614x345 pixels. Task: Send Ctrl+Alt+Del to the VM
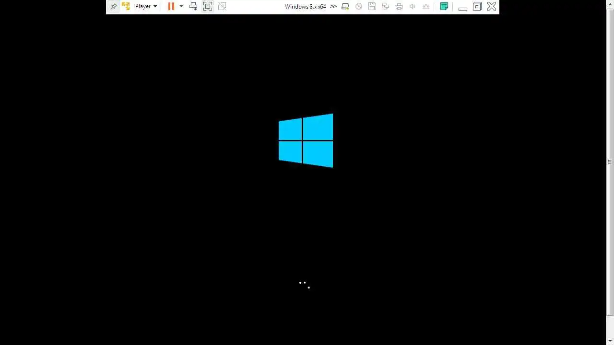pyautogui.click(x=193, y=6)
